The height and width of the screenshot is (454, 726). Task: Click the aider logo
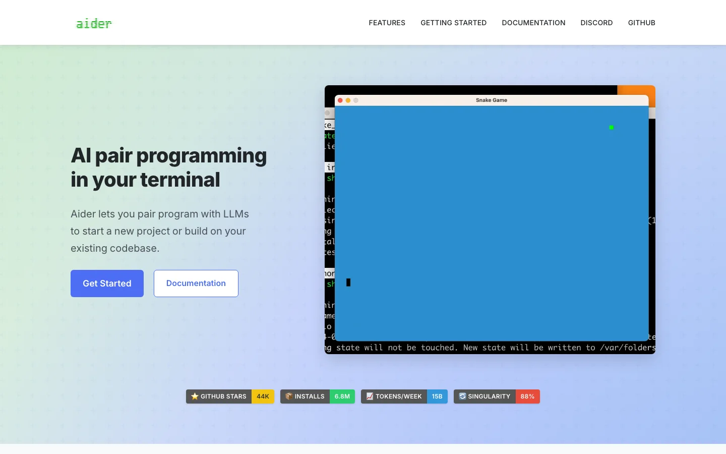pyautogui.click(x=94, y=23)
